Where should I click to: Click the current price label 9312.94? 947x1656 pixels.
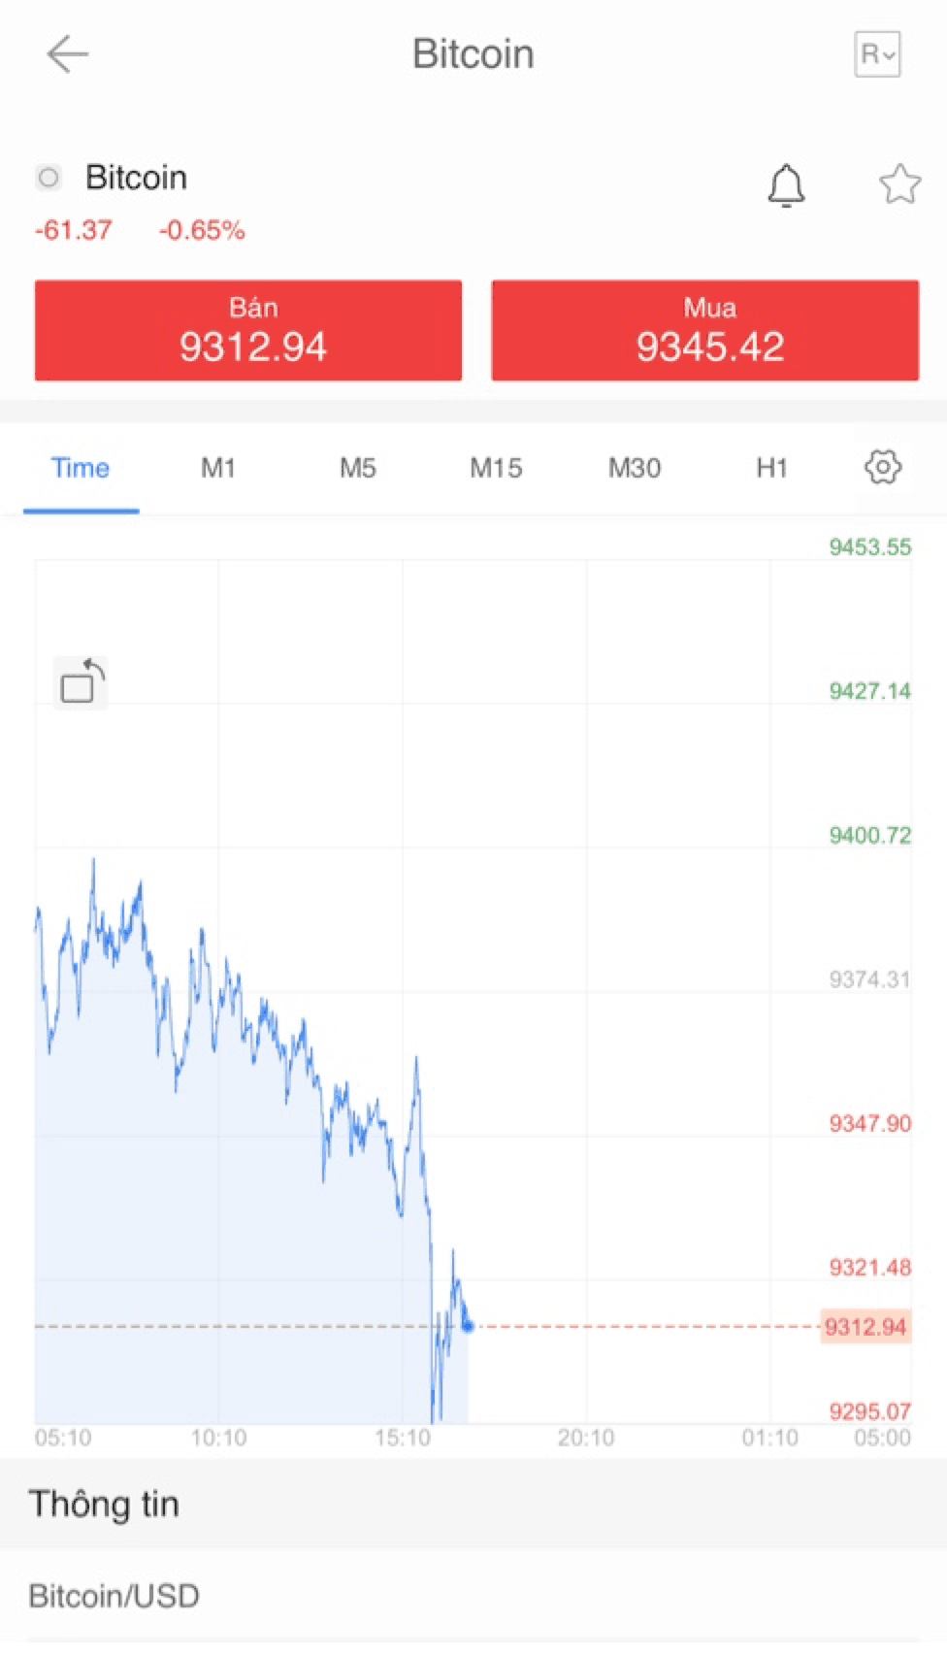tap(865, 1326)
